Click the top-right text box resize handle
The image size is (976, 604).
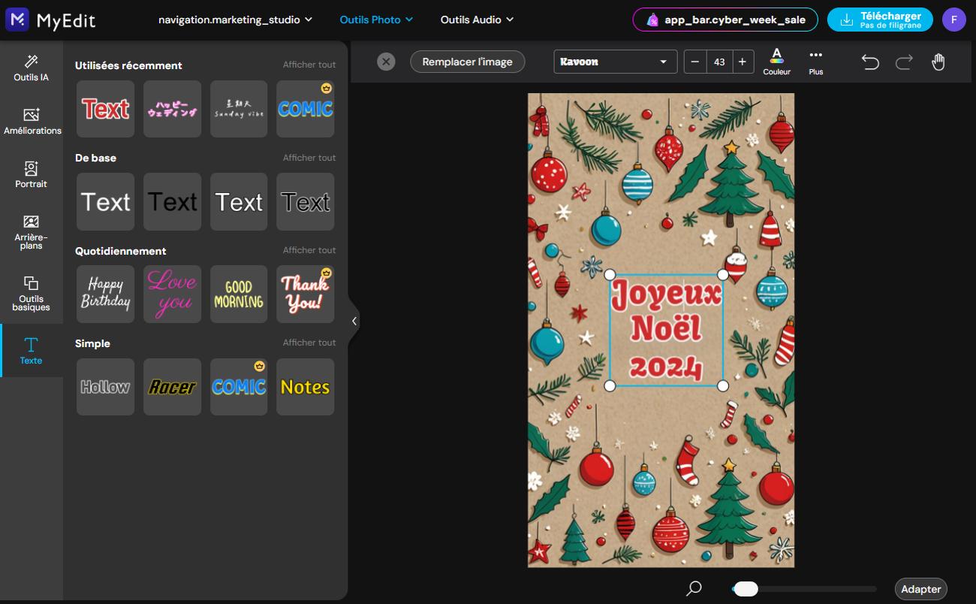pyautogui.click(x=723, y=275)
